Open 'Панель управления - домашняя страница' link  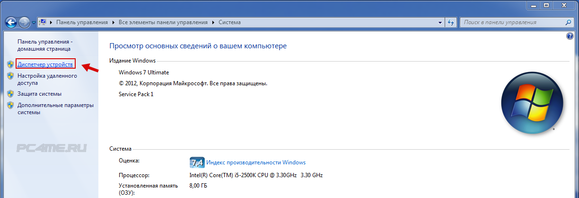[x=44, y=45]
